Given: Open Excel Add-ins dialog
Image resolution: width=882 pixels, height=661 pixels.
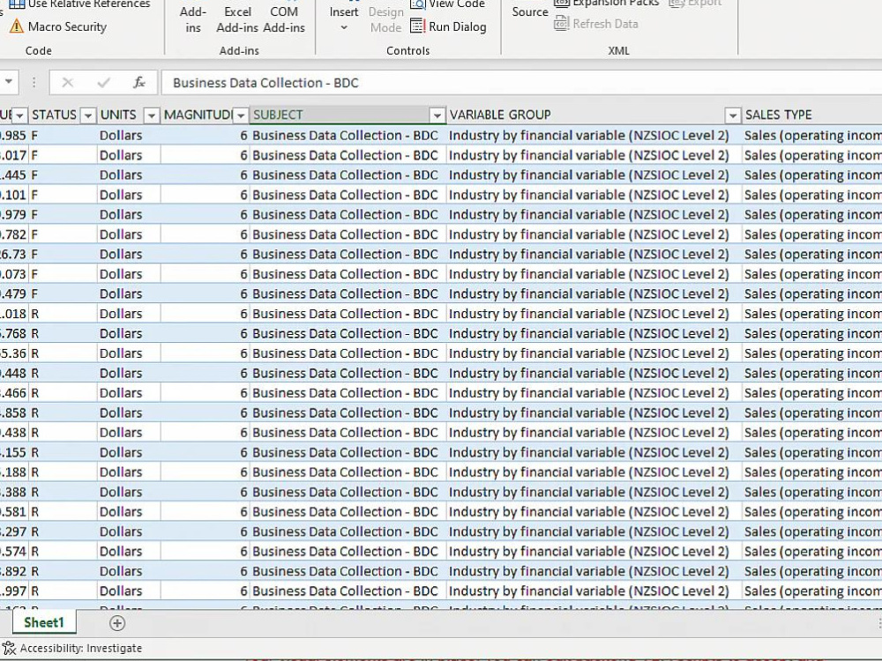Looking at the screenshot, I should point(236,19).
